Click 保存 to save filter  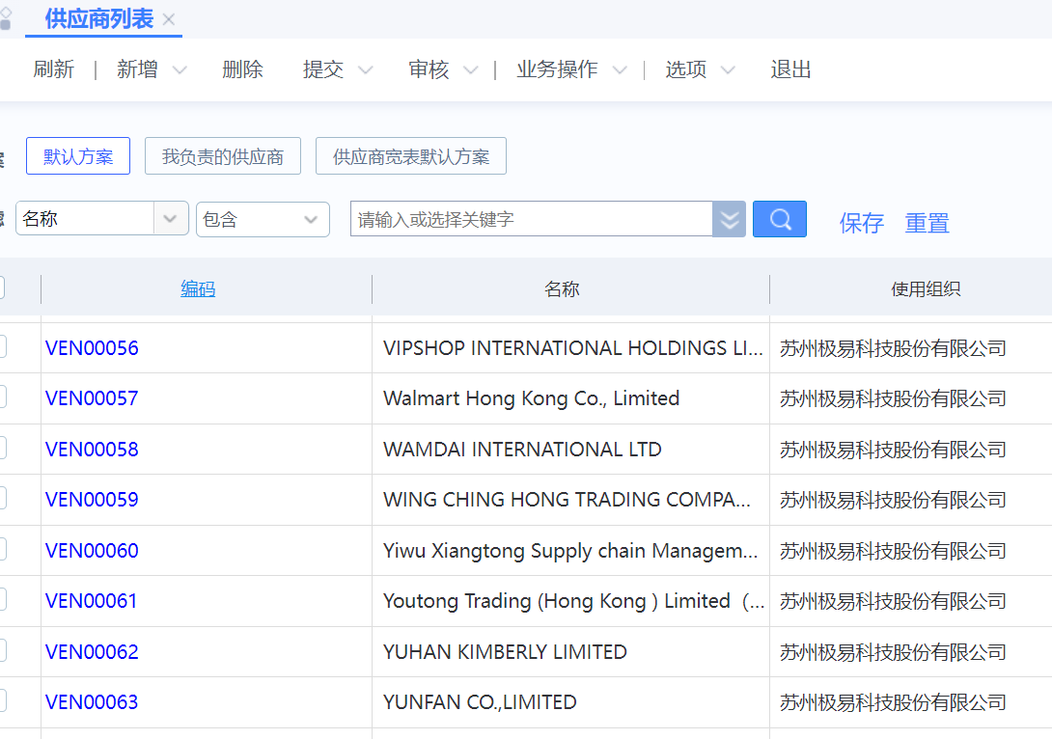click(x=862, y=223)
